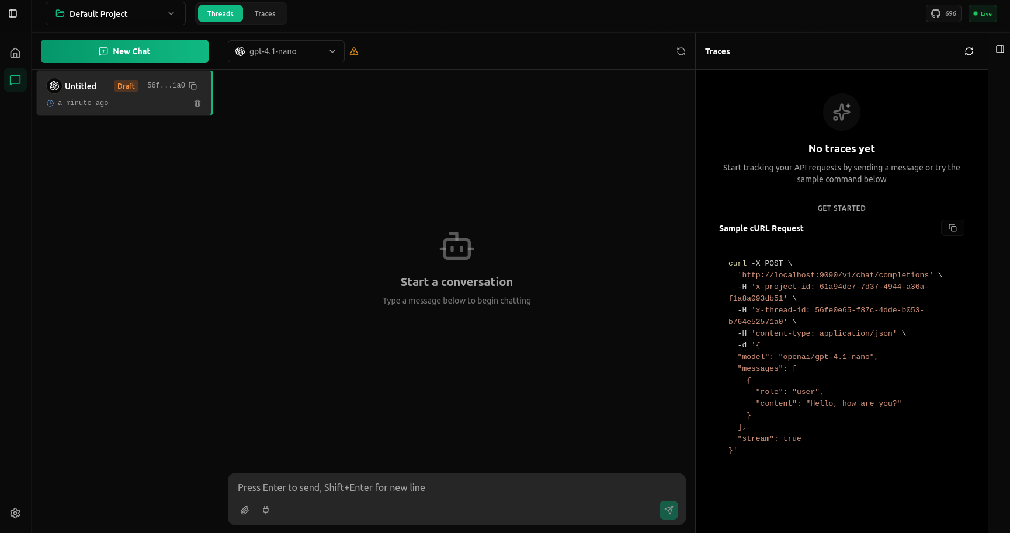
Task: Refresh the Traces panel
Action: [969, 51]
